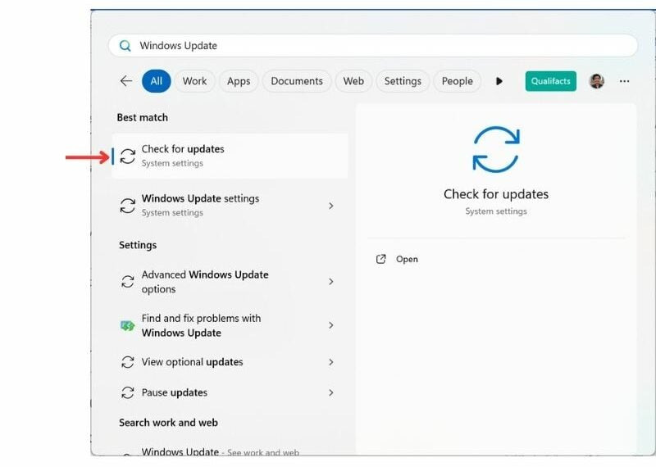Select the All filter tab
The width and height of the screenshot is (656, 467).
(156, 81)
